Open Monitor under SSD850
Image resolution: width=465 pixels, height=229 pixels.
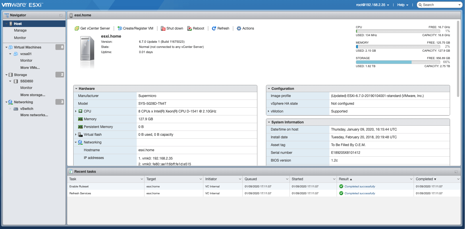[x=26, y=88]
